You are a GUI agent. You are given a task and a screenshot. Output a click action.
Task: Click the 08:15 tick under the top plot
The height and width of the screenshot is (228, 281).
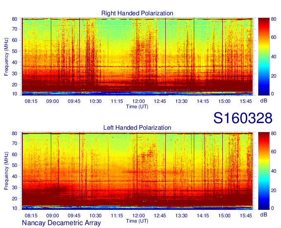tap(31, 101)
